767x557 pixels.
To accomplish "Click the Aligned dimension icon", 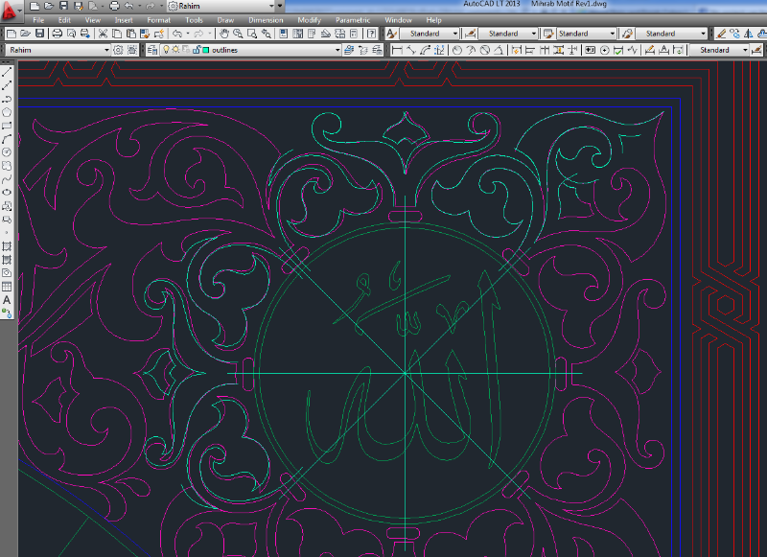I will 411,50.
